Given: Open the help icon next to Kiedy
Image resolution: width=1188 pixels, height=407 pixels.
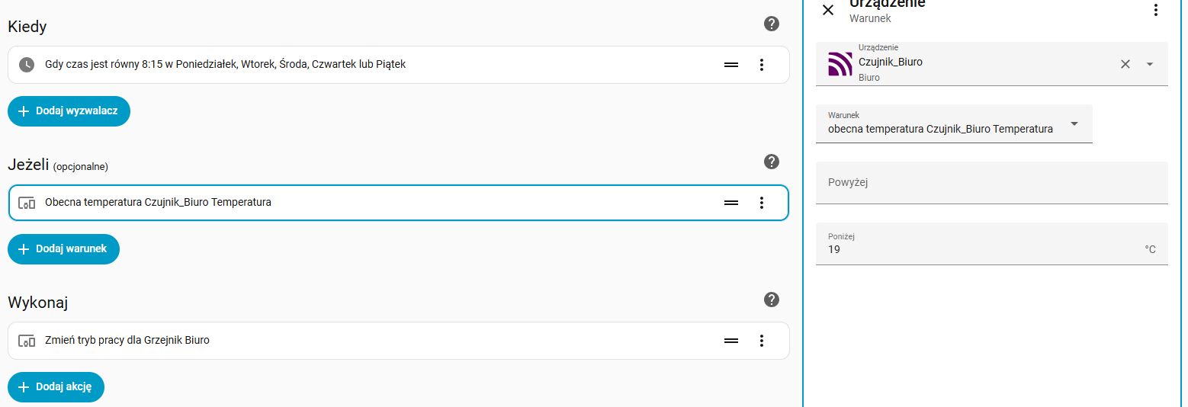Looking at the screenshot, I should 771,24.
